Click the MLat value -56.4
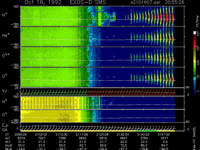Viewport: 200px width, 150px height. point(102,149)
